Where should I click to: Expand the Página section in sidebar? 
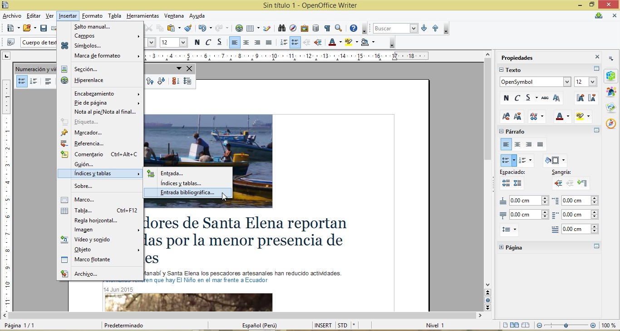(502, 248)
